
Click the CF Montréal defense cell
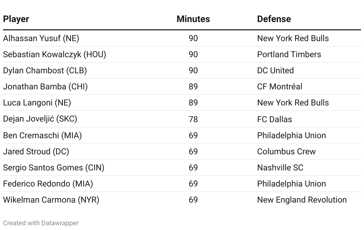[280, 87]
